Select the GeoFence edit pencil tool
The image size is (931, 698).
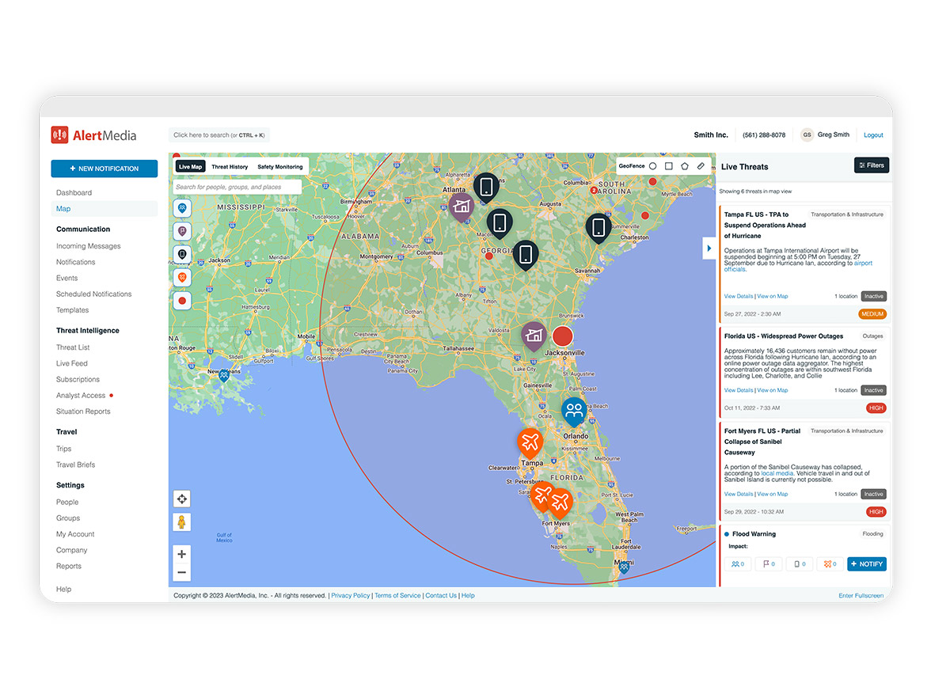(x=701, y=166)
